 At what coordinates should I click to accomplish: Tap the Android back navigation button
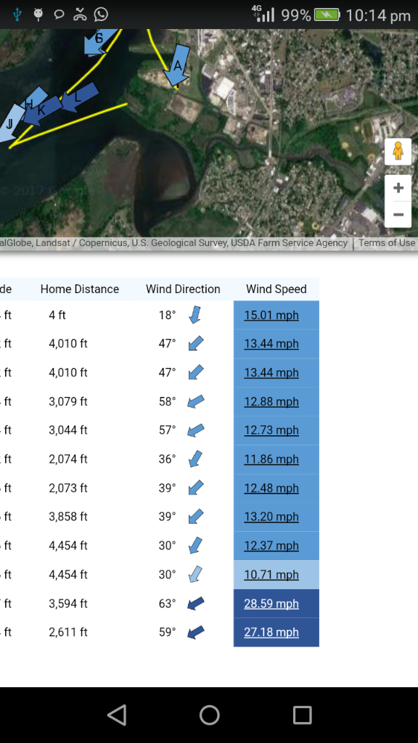click(x=117, y=715)
